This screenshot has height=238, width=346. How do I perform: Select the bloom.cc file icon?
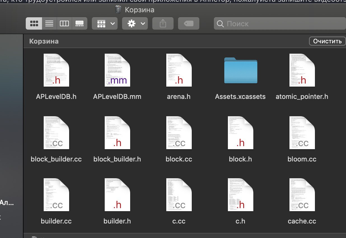pos(302,133)
